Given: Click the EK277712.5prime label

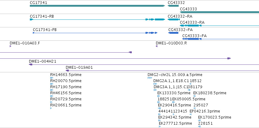Looking at the screenshot, I should [x=175, y=123].
